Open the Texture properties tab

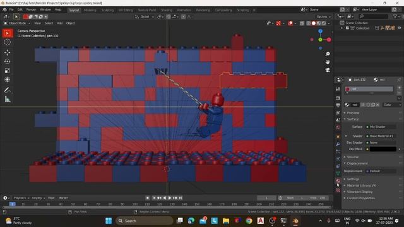pyautogui.click(x=338, y=190)
